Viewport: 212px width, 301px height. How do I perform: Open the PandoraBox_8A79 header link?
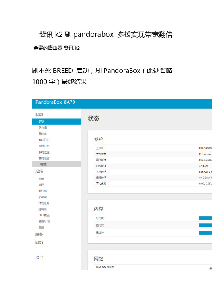pyautogui.click(x=55, y=102)
